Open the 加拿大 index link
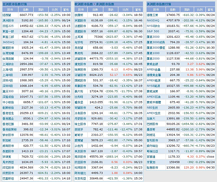The height and width of the screenshot is (182, 217). [x=151, y=119]
